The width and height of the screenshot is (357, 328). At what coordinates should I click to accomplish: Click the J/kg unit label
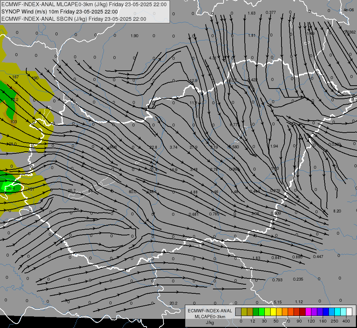click(x=210, y=323)
